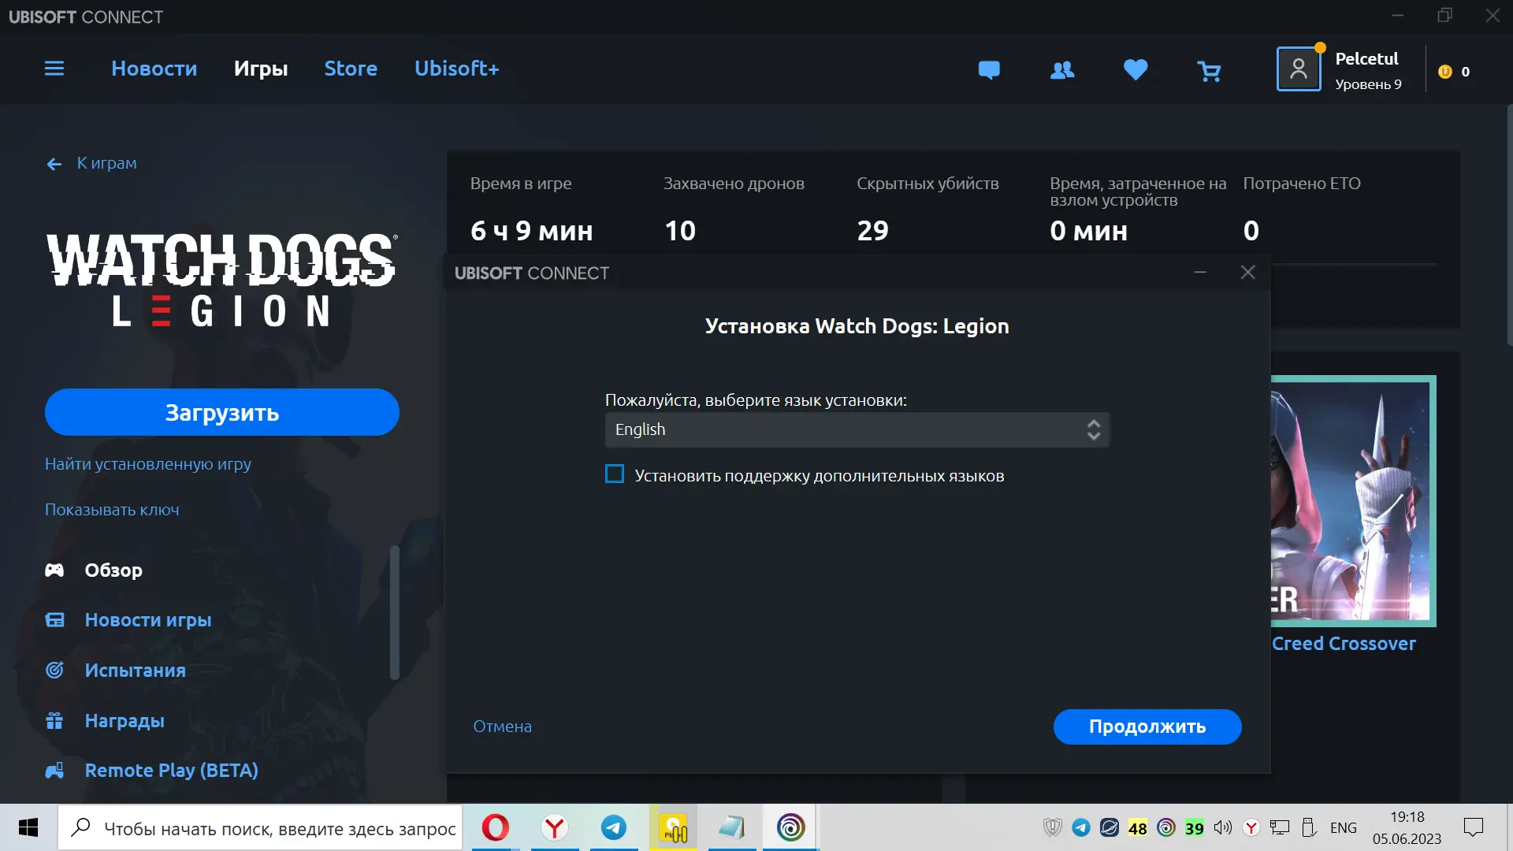The image size is (1513, 851).
Task: Click the Creed Crossover link
Action: (1344, 644)
